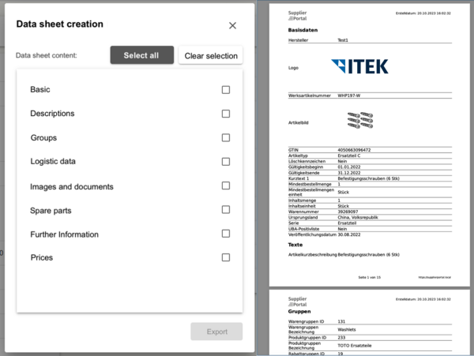Click the Basisdaten heading in preview
The height and width of the screenshot is (356, 474).
(x=303, y=30)
